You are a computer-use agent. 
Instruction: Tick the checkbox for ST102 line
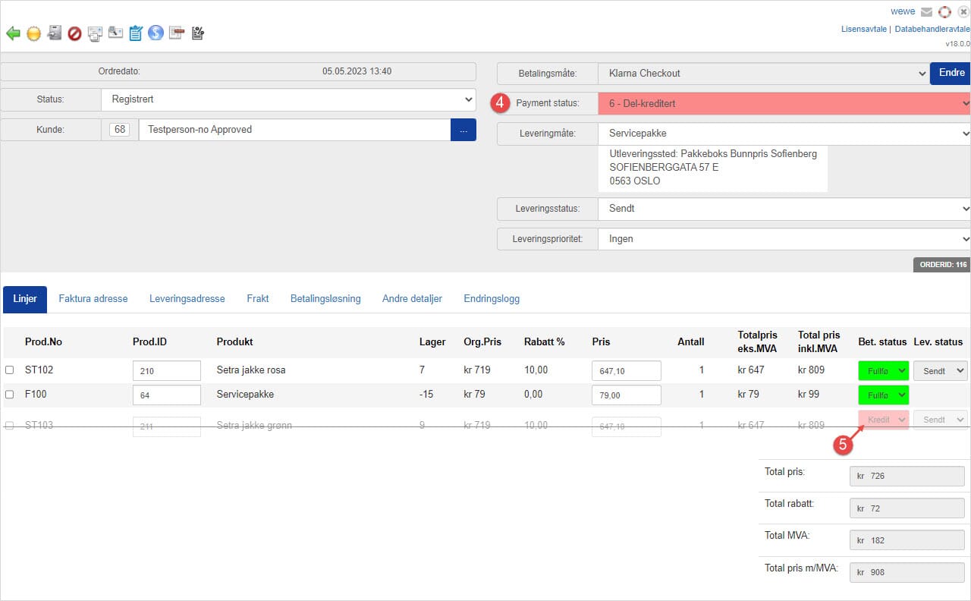10,370
